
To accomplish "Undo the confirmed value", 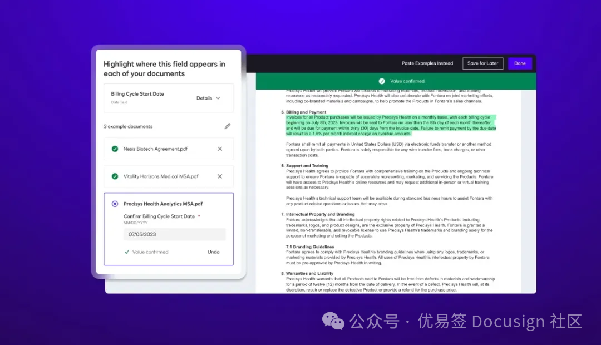I will pos(213,252).
